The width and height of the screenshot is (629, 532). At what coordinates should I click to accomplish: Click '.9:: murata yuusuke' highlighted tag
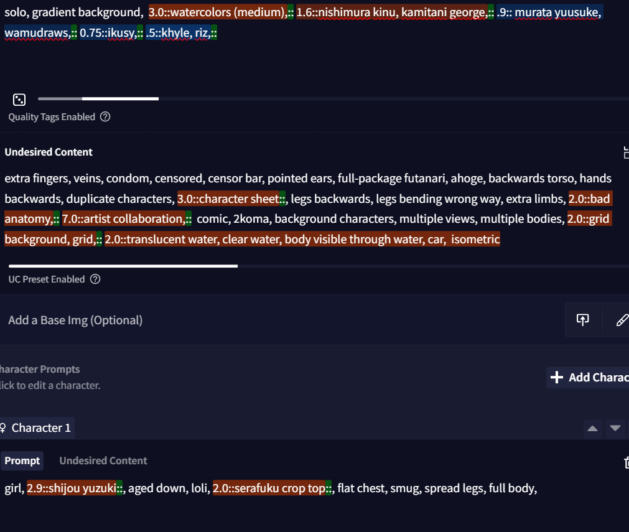coord(549,12)
